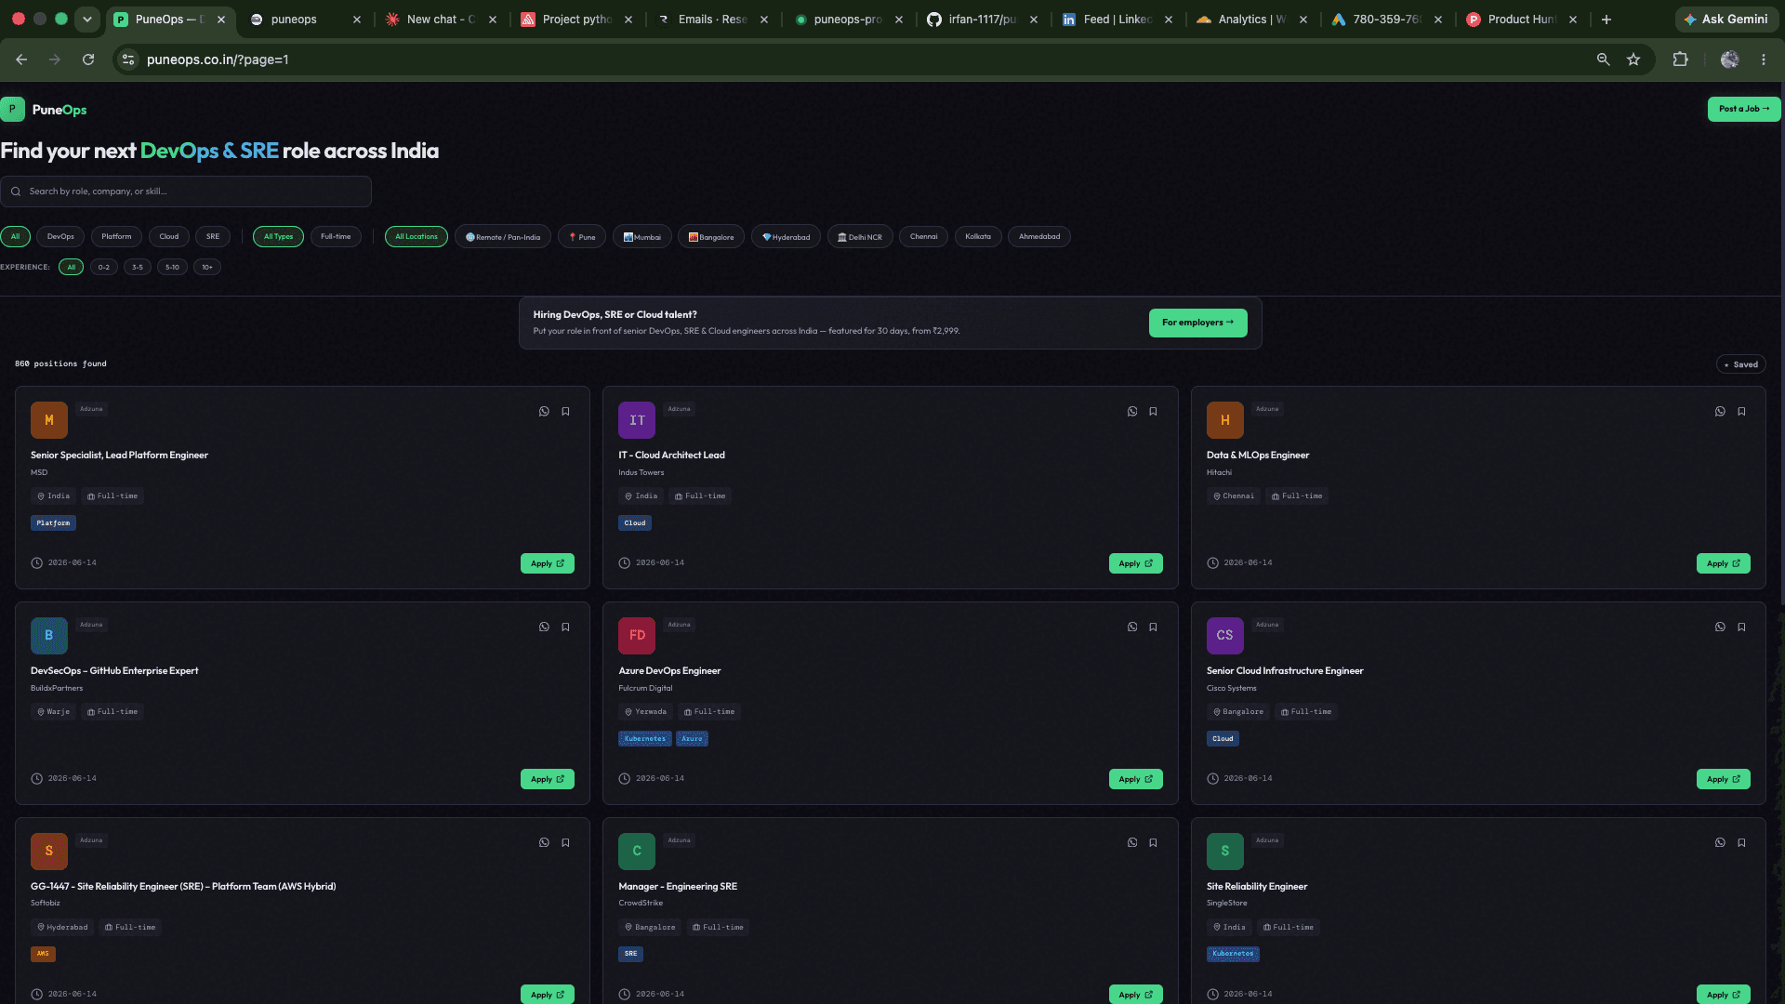
Task: Click the Kubernetes tag on Azure DevOps Engineer
Action: tap(645, 740)
